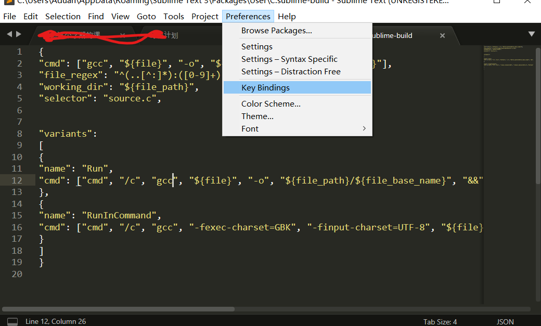Click the "RunInCommand" string

tap(119, 216)
